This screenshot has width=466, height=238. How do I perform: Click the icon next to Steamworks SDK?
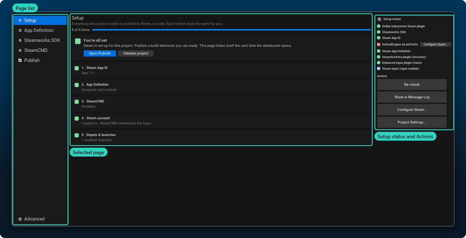pos(20,40)
